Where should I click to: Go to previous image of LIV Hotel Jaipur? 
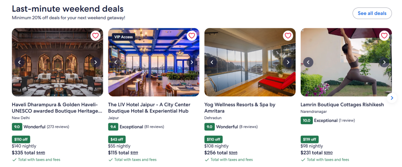pos(116,62)
